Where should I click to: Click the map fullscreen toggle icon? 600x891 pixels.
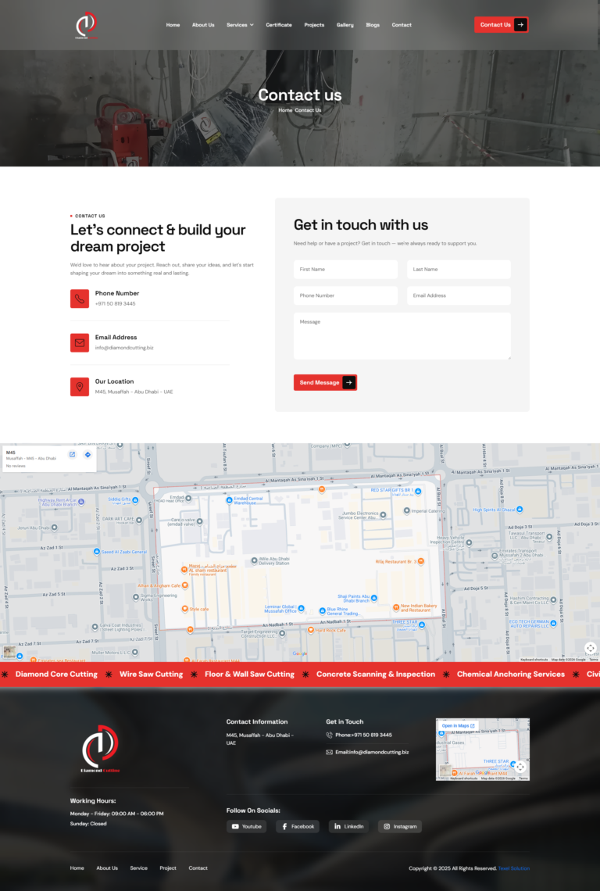[591, 648]
